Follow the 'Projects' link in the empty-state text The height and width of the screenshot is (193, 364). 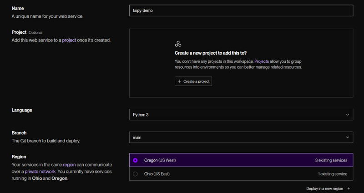click(262, 61)
